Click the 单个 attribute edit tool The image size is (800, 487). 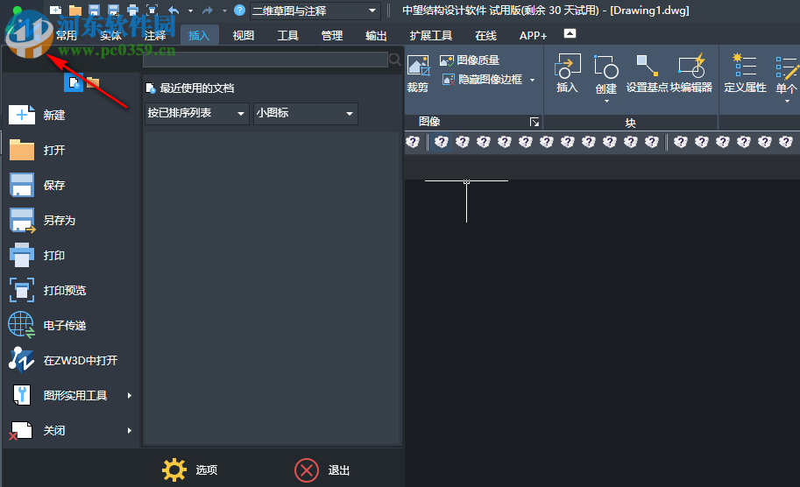pyautogui.click(x=786, y=74)
